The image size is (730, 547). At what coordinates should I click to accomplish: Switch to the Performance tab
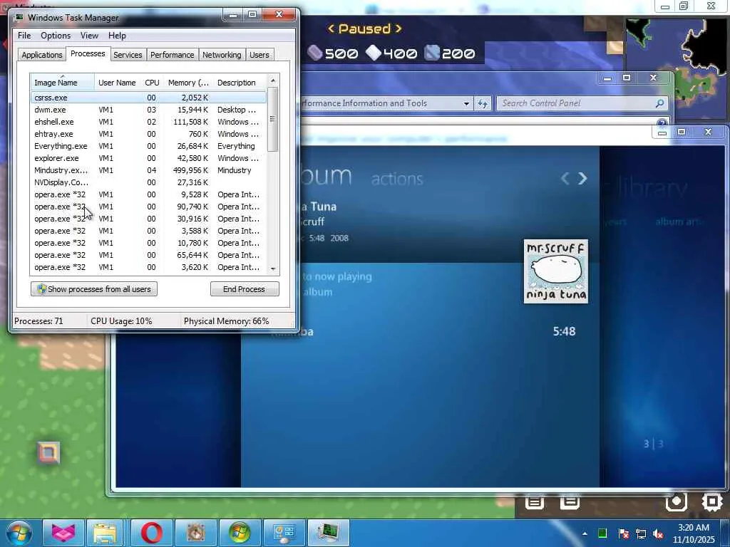[172, 55]
